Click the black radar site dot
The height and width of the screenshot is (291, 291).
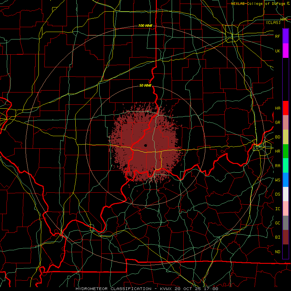pos(145,145)
